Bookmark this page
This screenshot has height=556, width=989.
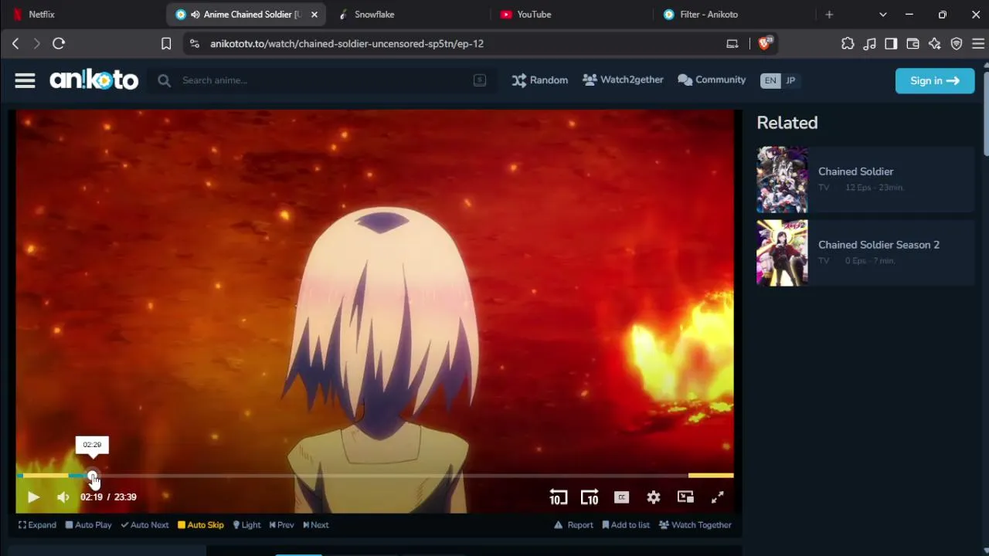166,44
